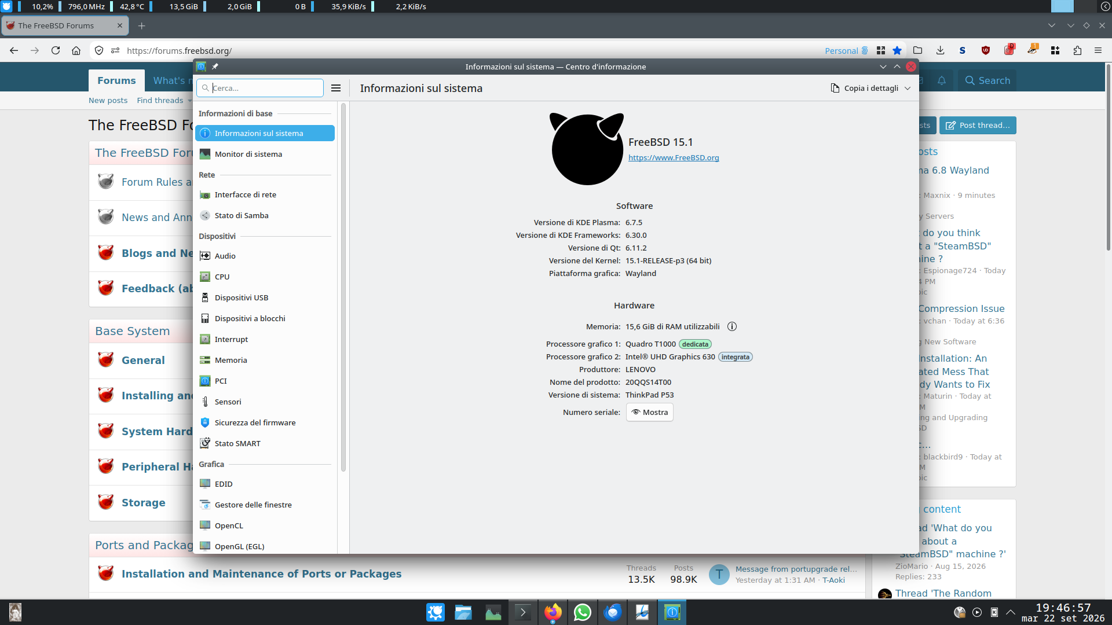Select Informazioni sul sistema in the sidebar
Image resolution: width=1112 pixels, height=625 pixels.
click(265, 133)
